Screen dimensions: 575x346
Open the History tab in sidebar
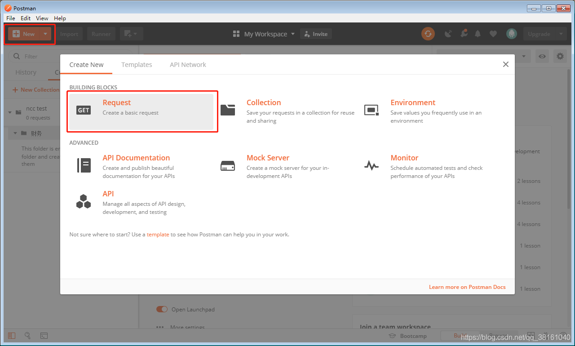point(26,72)
